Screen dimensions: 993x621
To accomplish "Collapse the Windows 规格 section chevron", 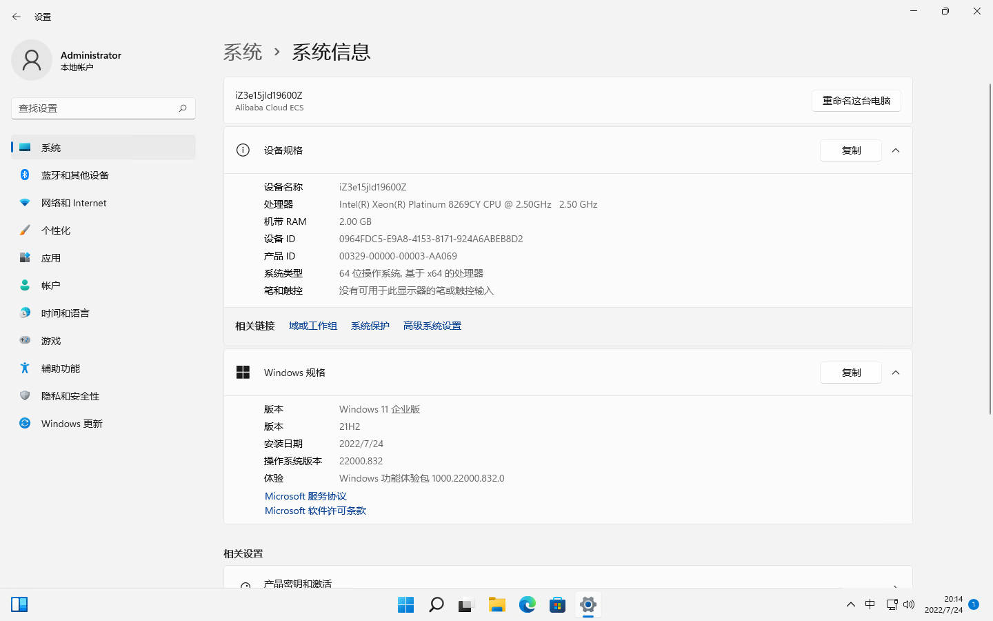I will coord(896,373).
